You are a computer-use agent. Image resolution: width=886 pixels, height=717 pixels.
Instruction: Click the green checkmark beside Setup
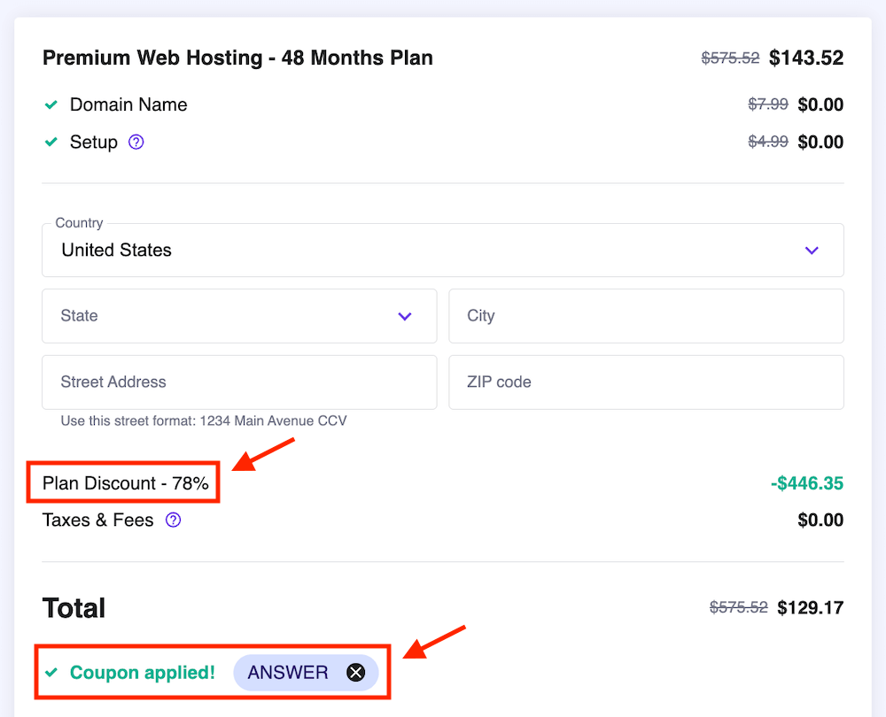[51, 142]
